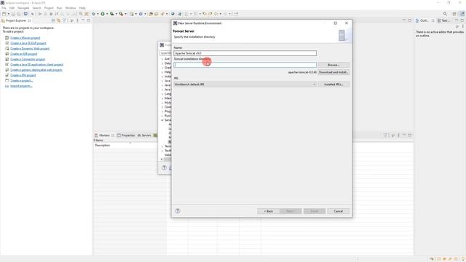Click the Coverage launch toolbar icon
This screenshot has height=262, width=466.
click(x=111, y=14)
